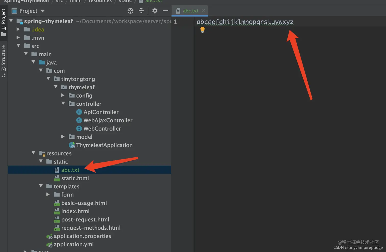This screenshot has height=252, width=386.
Task: Select index.html in the project tree
Action: 75,211
